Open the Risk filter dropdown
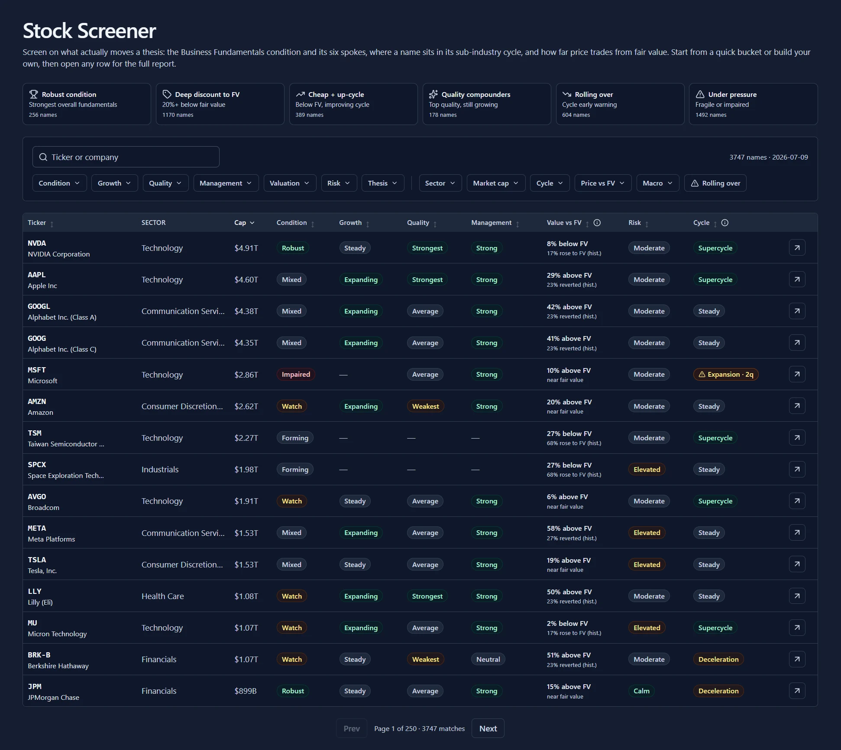This screenshot has height=750, width=841. [339, 183]
